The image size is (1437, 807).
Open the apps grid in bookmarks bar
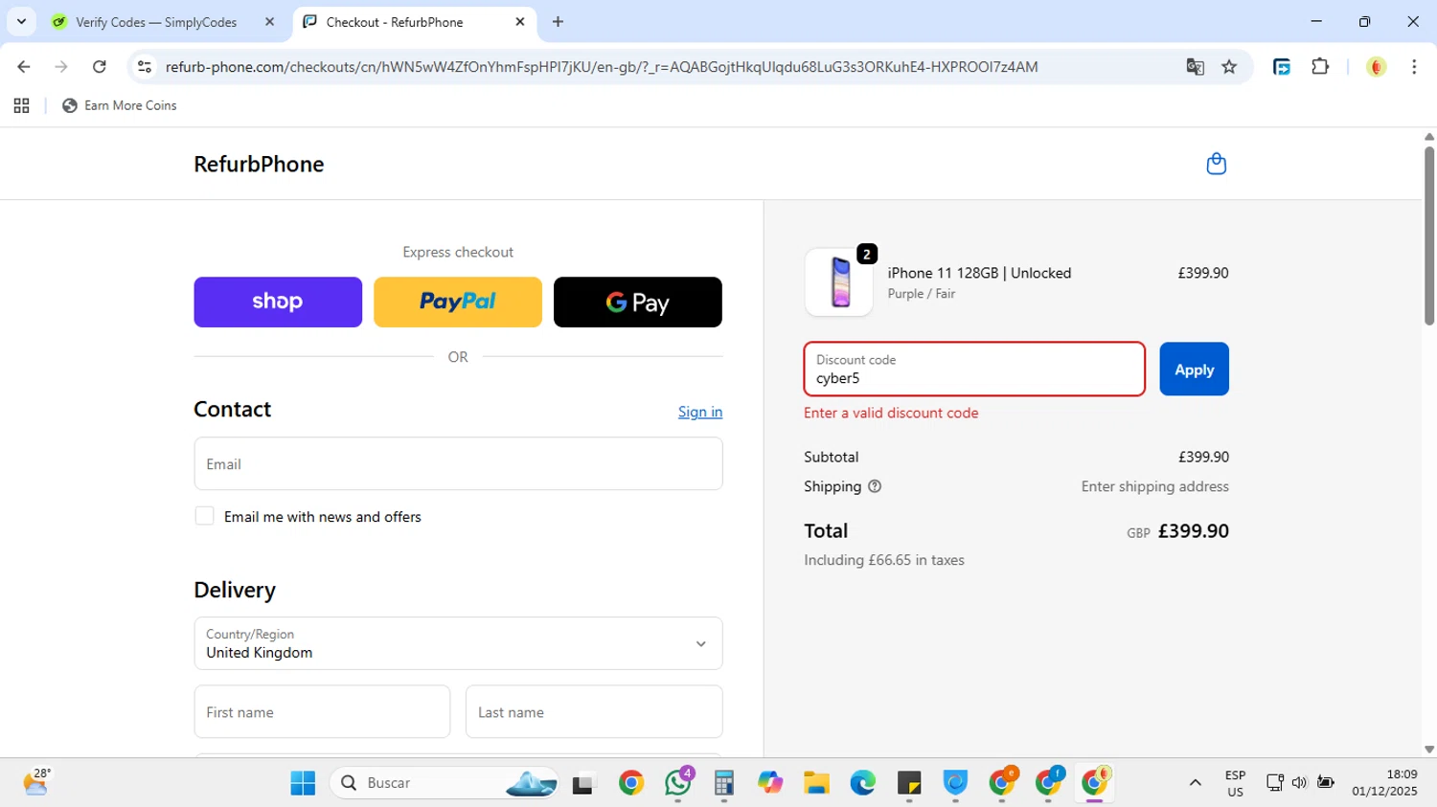click(x=21, y=105)
